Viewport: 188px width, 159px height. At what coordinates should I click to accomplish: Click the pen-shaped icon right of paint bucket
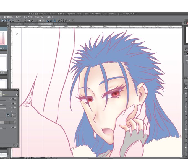click(x=32, y=21)
